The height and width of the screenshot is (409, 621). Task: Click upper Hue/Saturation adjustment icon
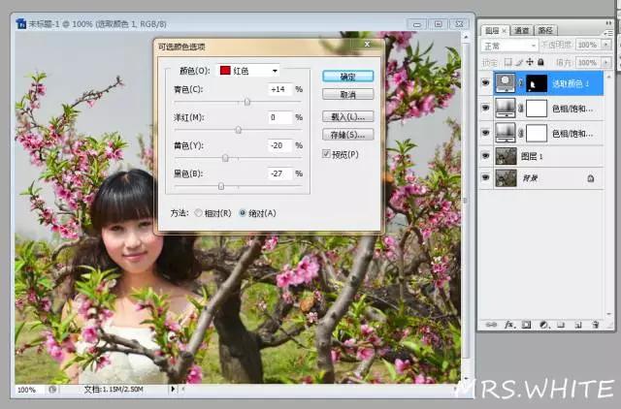pos(506,109)
